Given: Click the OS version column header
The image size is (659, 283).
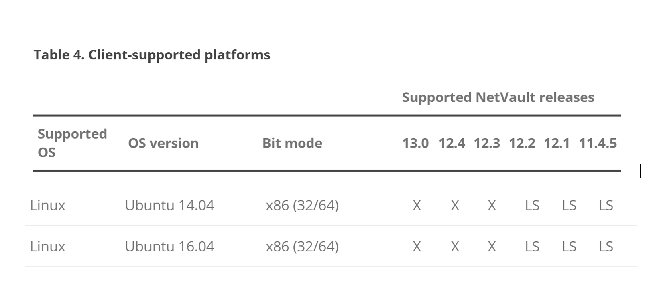Looking at the screenshot, I should [x=163, y=143].
